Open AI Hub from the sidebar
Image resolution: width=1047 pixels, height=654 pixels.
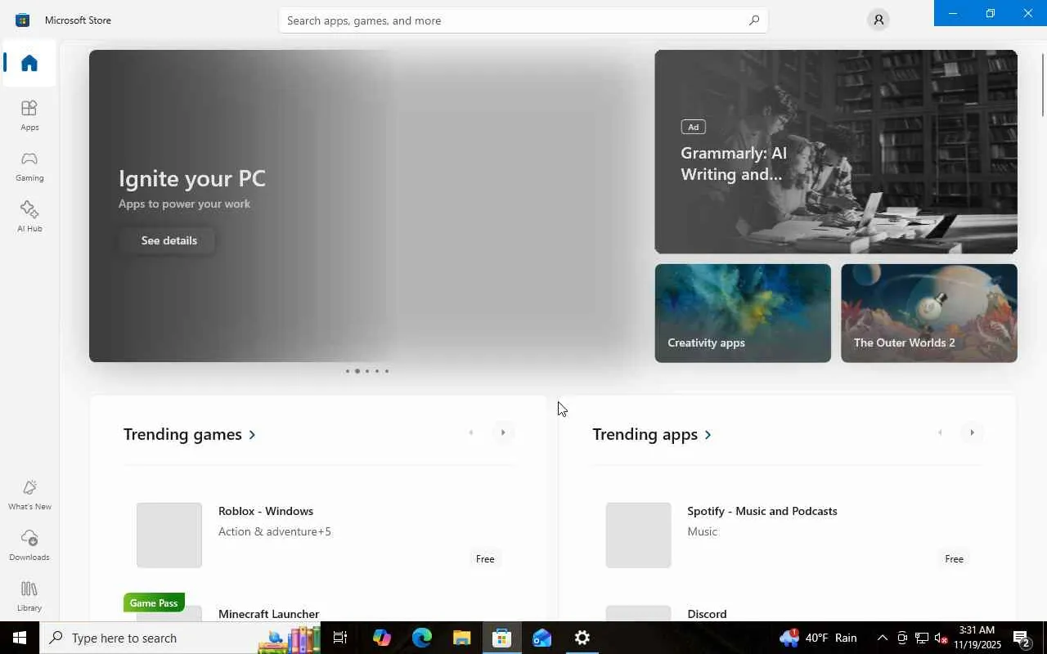coord(29,217)
